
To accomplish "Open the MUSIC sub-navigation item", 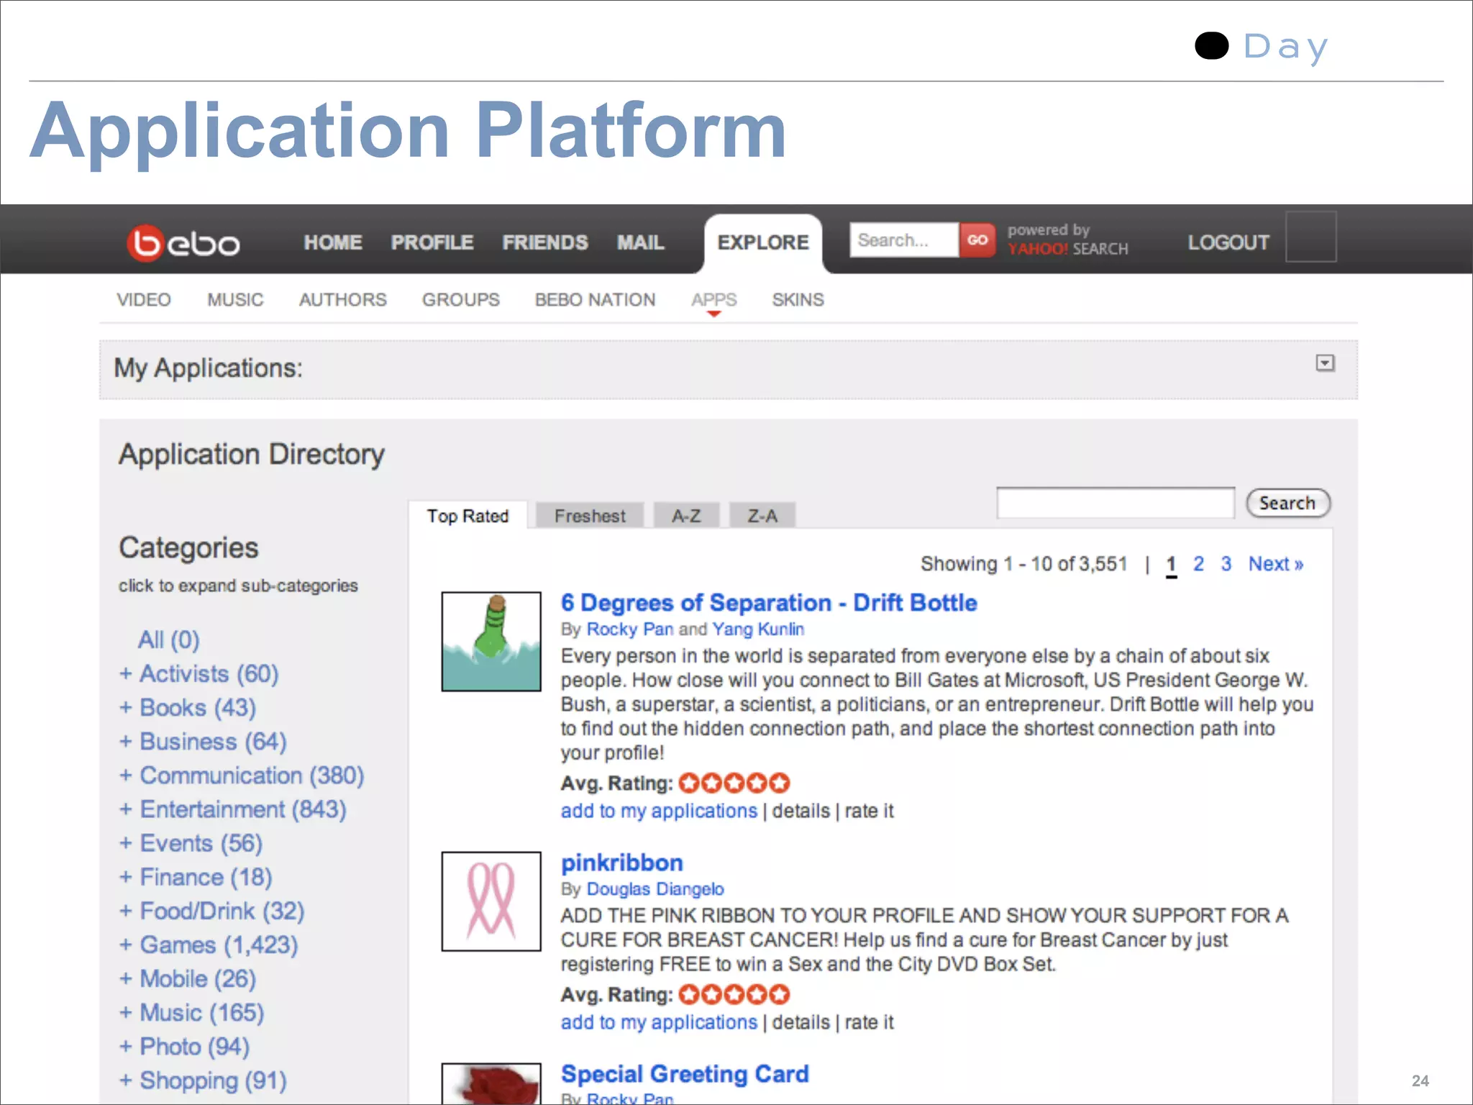I will point(235,299).
